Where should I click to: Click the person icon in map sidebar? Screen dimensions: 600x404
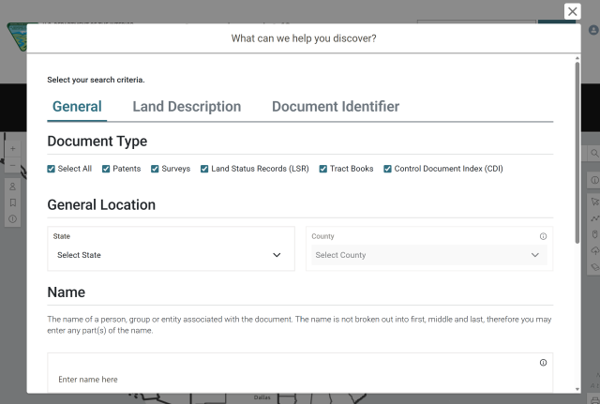click(12, 187)
